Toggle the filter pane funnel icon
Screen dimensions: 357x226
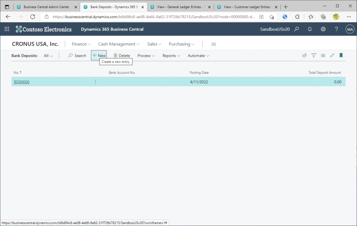tap(313, 55)
